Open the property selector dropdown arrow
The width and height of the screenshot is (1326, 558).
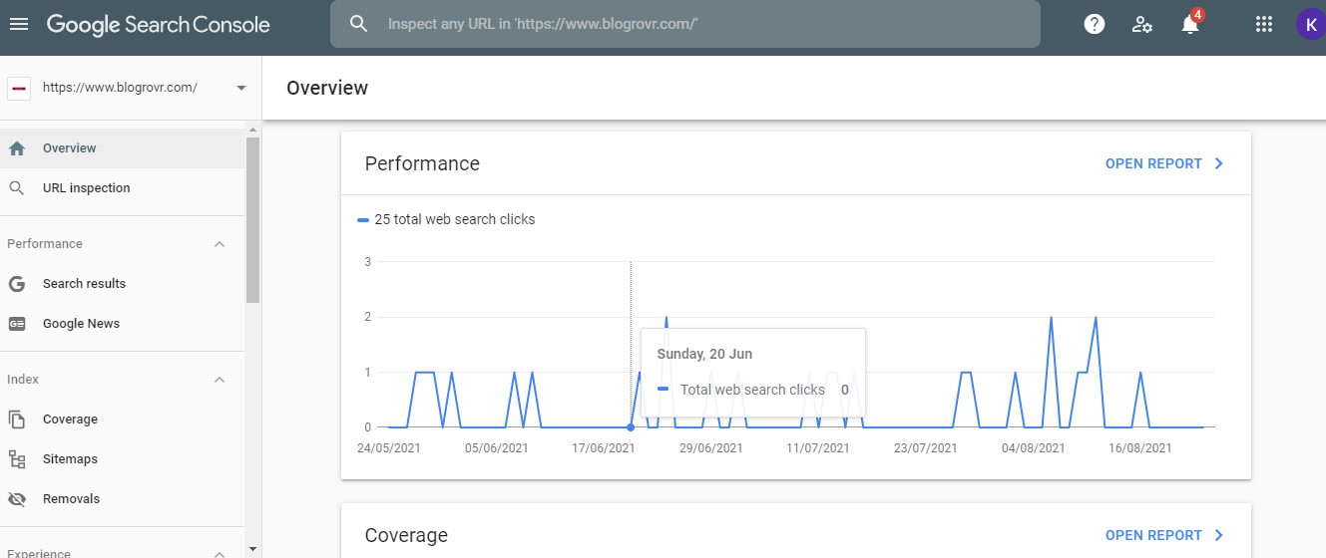(x=240, y=88)
